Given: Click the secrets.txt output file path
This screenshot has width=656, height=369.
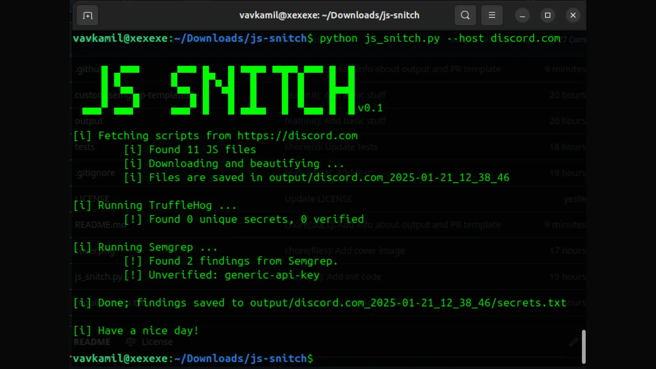Looking at the screenshot, I should (x=408, y=303).
